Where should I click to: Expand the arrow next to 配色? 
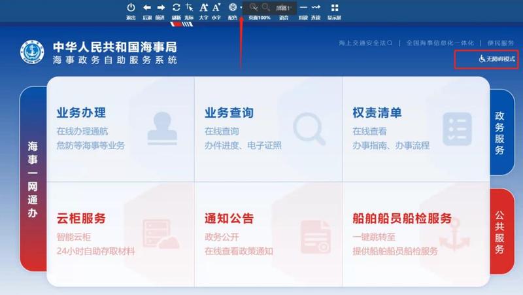tap(241, 8)
